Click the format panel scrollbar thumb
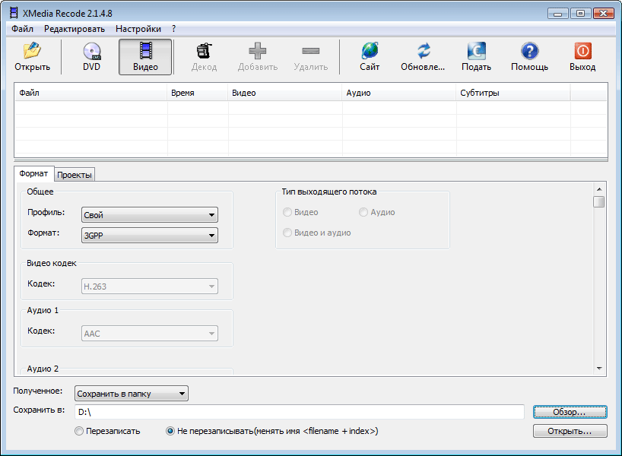Image resolution: width=622 pixels, height=456 pixels. 599,201
